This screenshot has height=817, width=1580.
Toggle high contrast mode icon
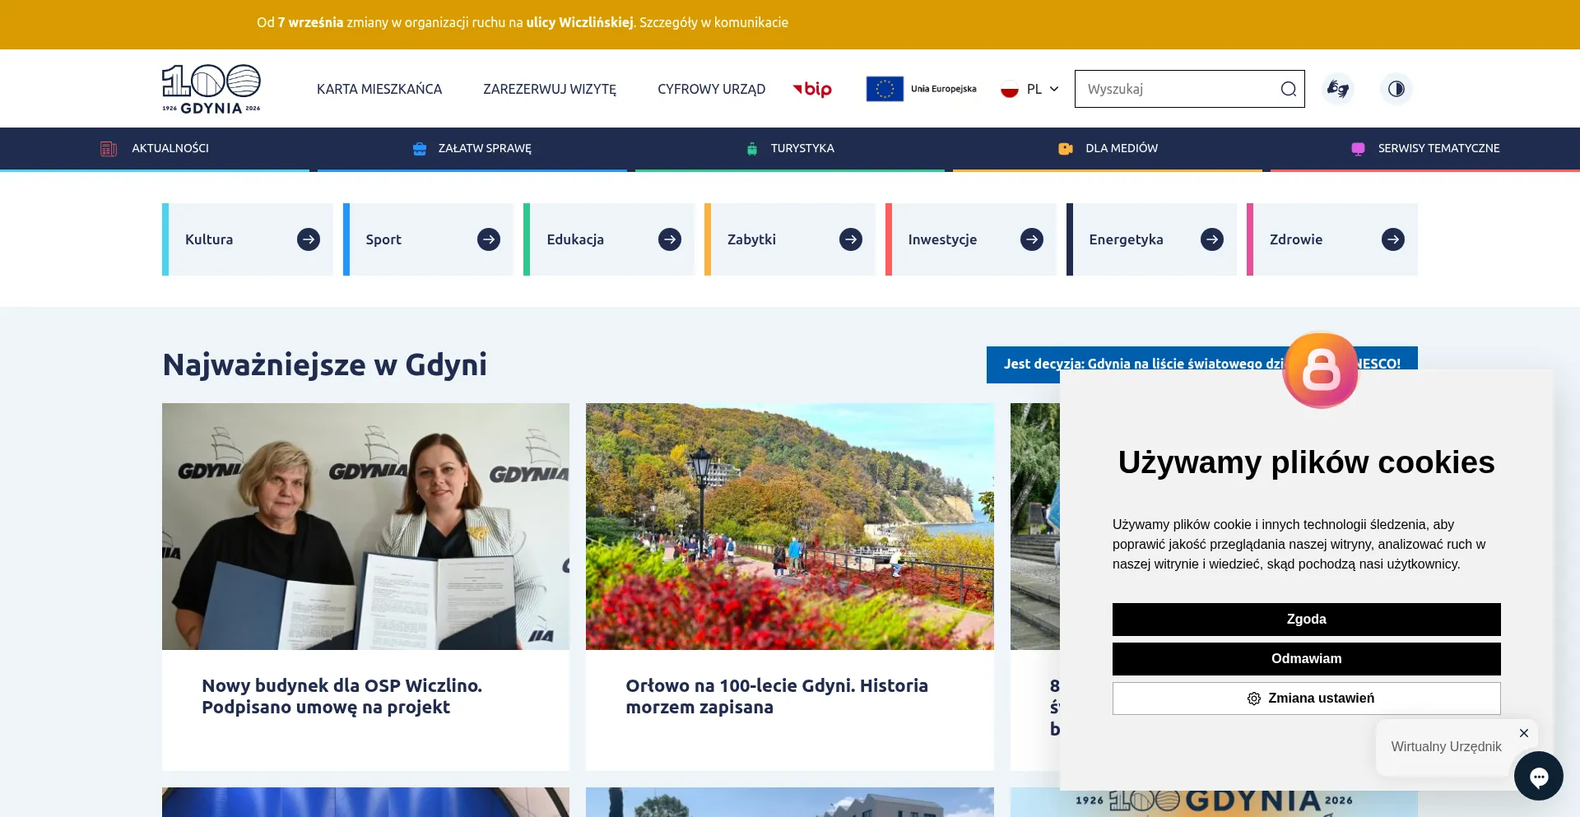(x=1396, y=89)
